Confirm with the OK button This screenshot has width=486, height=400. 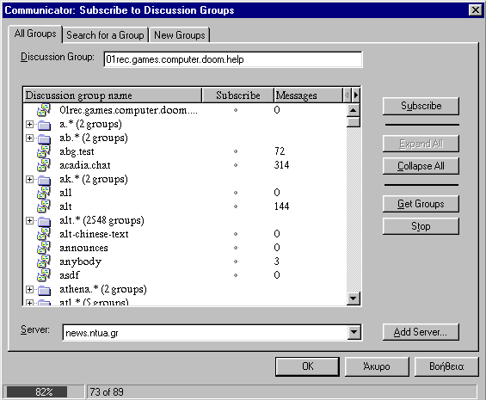click(x=307, y=366)
